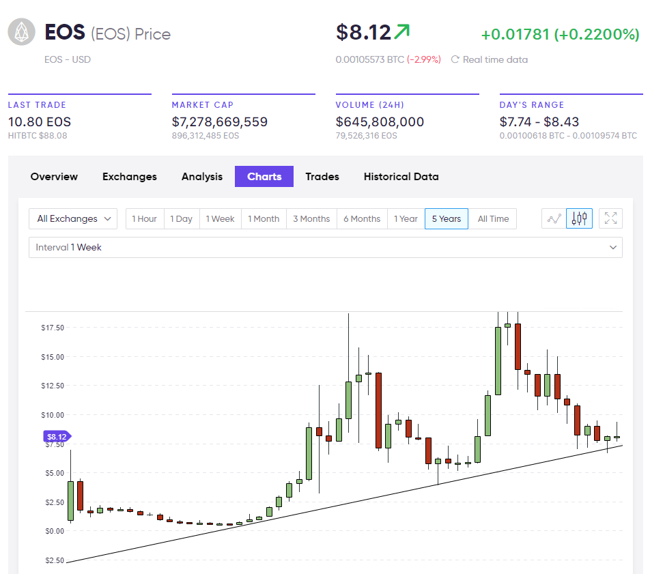Select the 6 Months range button
Screen dimensions: 650x574
[x=362, y=218]
